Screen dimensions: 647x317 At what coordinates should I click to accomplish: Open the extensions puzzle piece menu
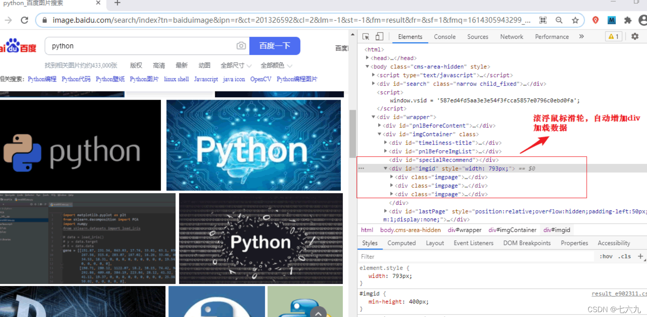pyautogui.click(x=628, y=20)
